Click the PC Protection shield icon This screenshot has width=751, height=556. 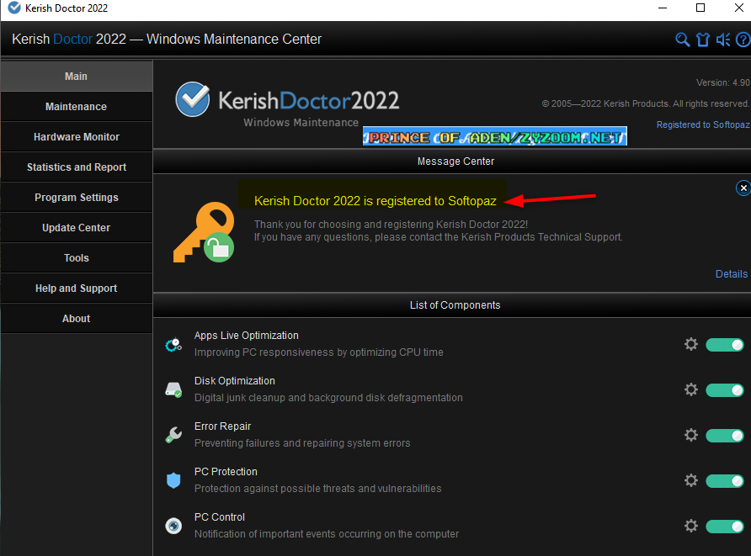(173, 480)
